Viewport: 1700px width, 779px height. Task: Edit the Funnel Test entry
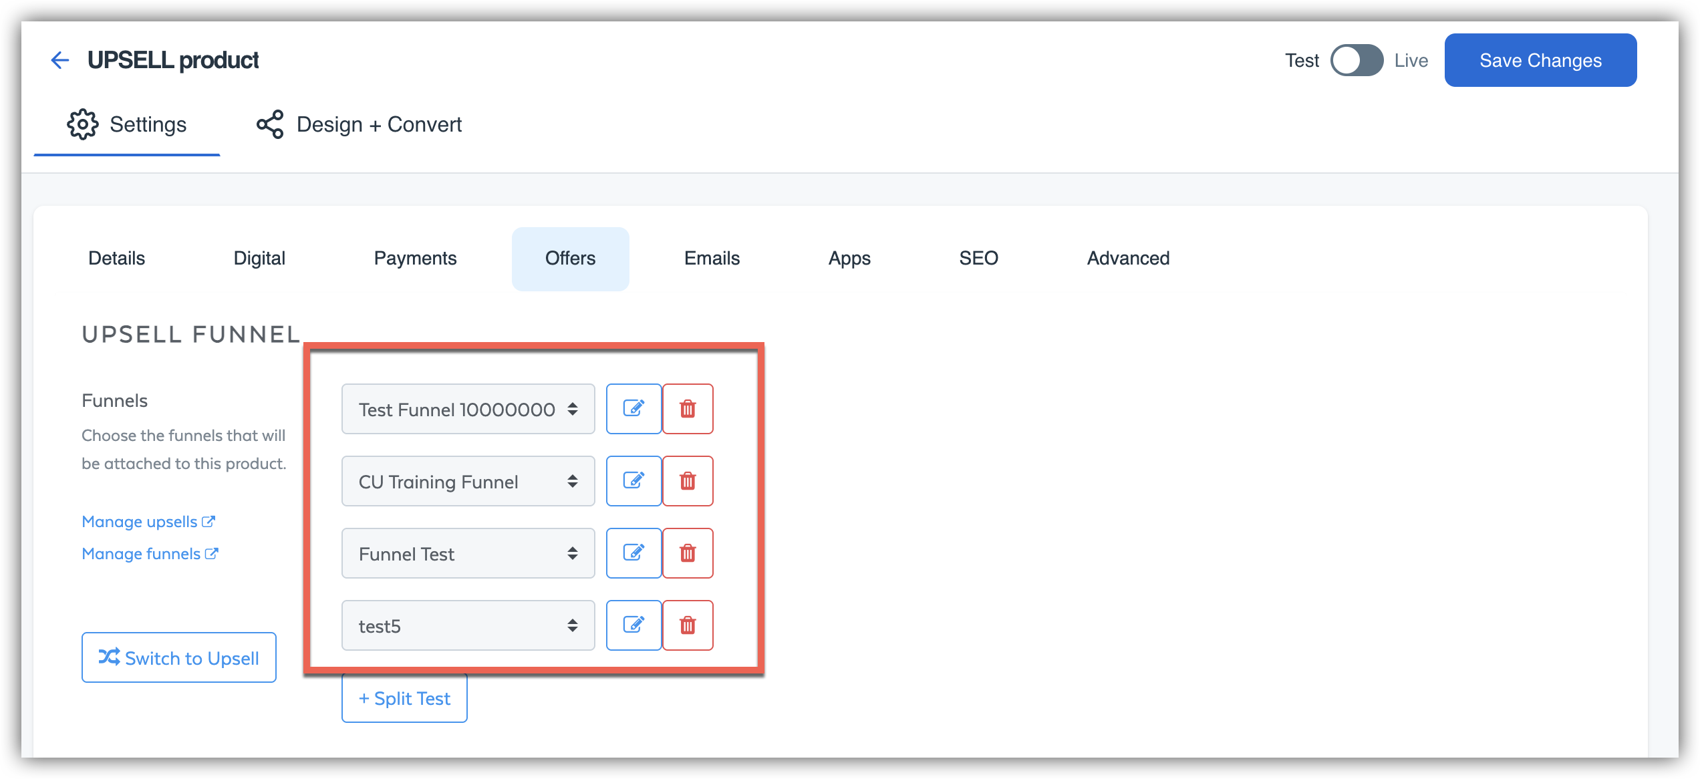(x=633, y=553)
